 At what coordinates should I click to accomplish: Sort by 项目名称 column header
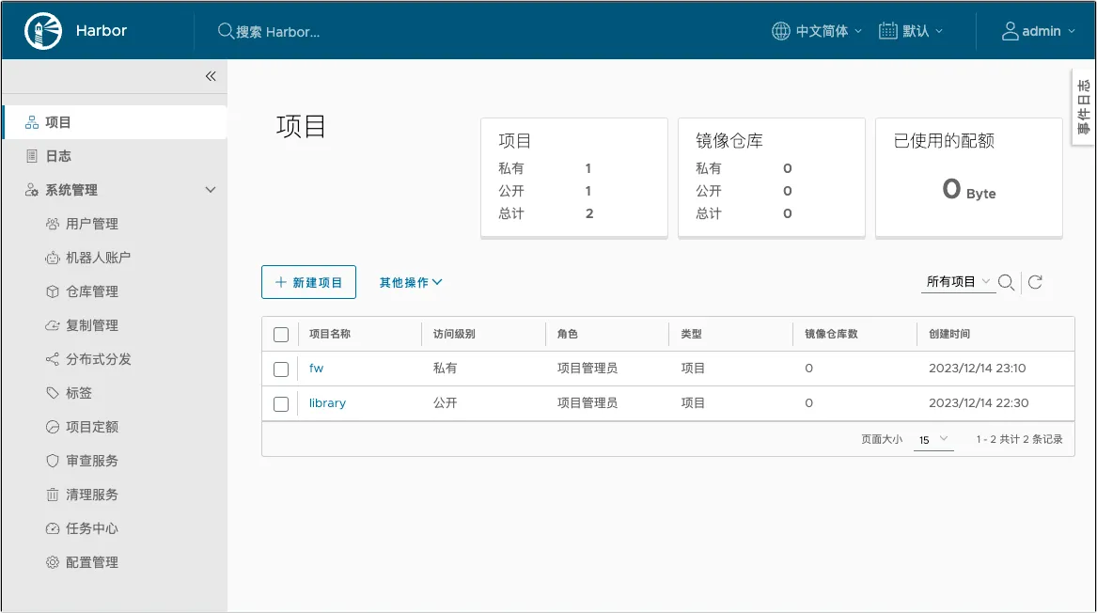(x=330, y=334)
